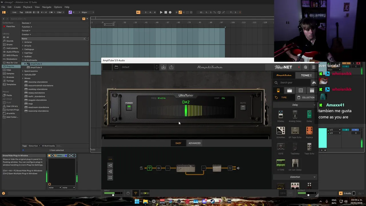The image size is (366, 206).
Task: Choose the single series chain routing
Action: pos(110,159)
